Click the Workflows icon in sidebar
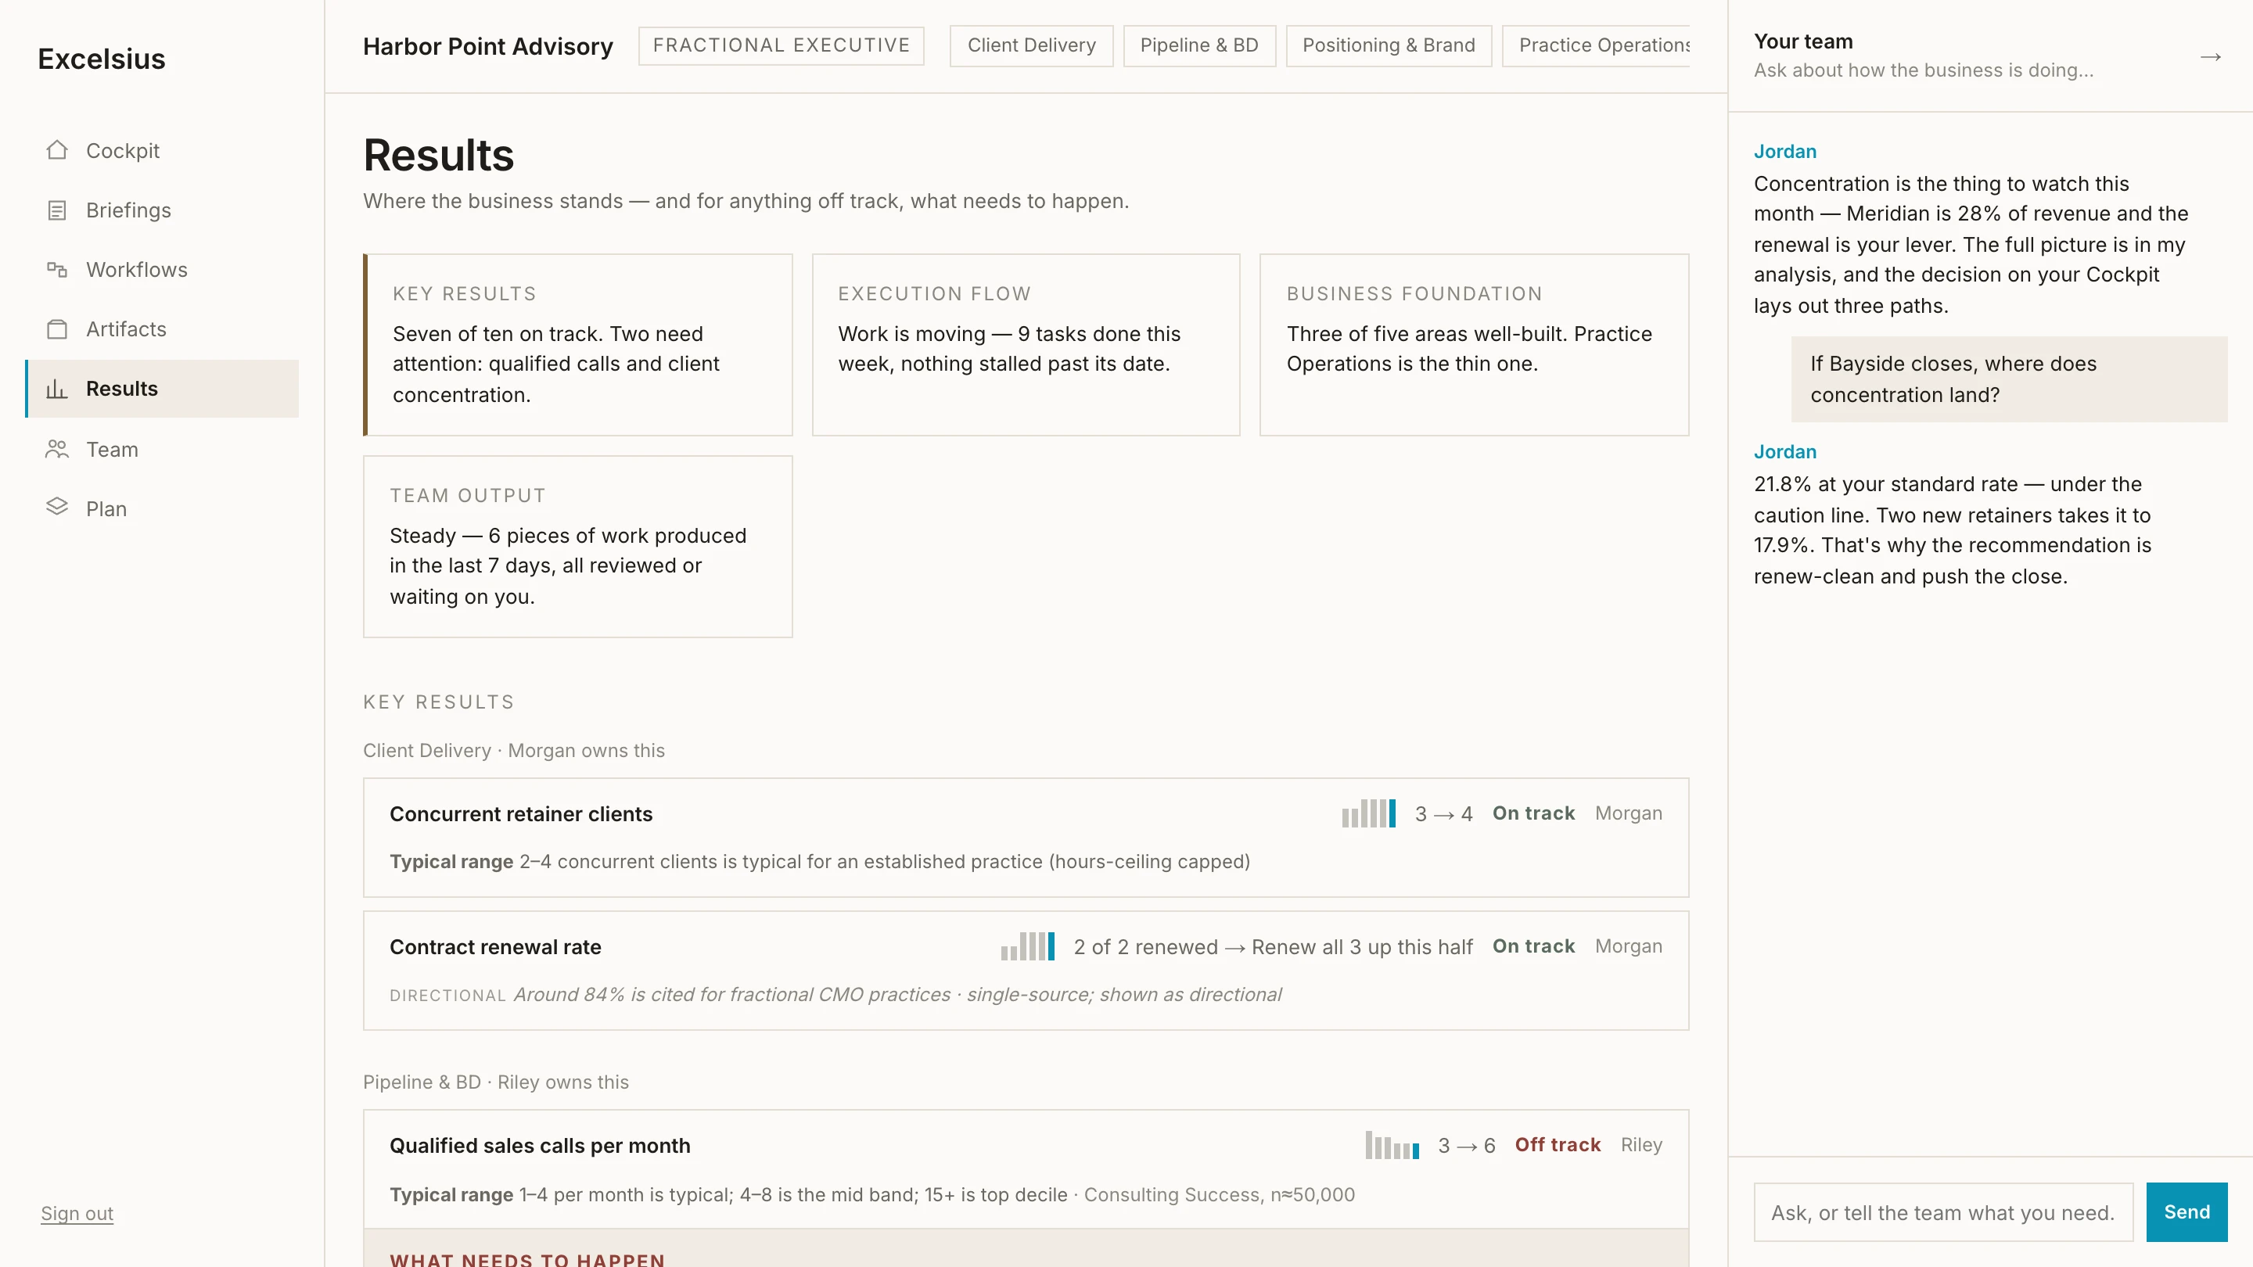 (57, 269)
